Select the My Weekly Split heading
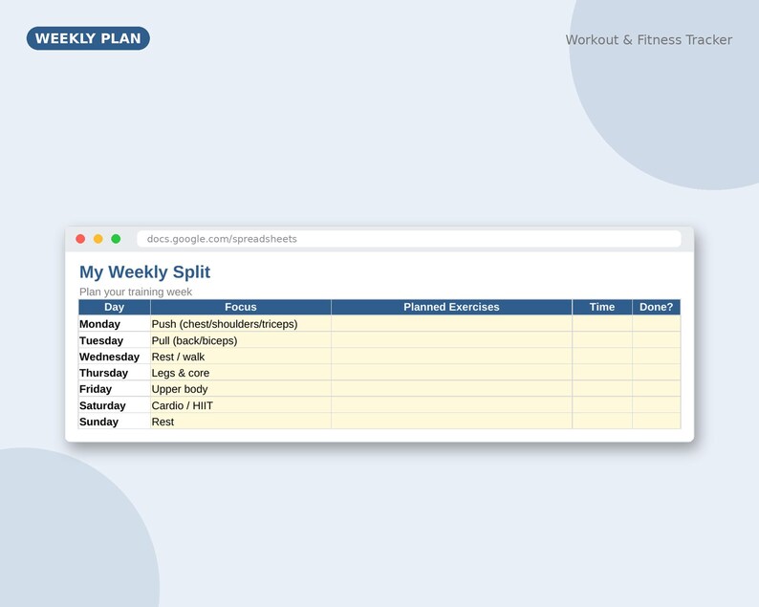The width and height of the screenshot is (759, 607). coord(144,272)
